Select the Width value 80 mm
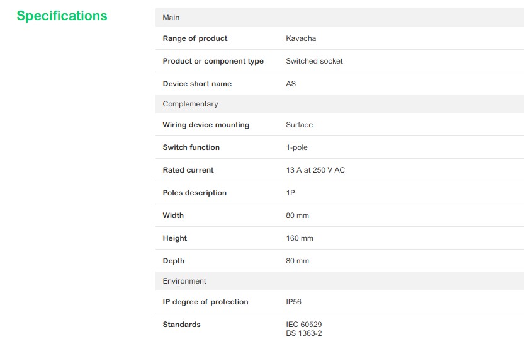Image resolution: width=530 pixels, height=339 pixels. [298, 215]
